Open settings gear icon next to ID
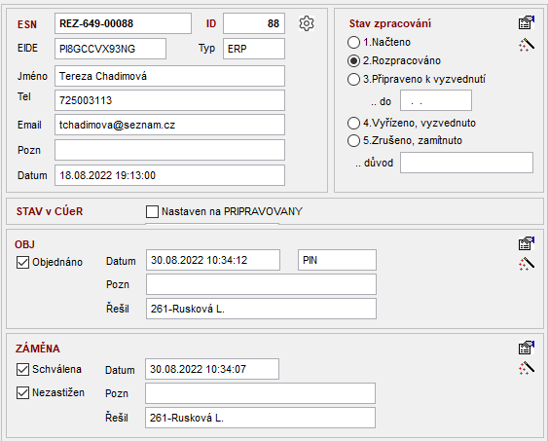The height and width of the screenshot is (441, 548). pos(307,23)
